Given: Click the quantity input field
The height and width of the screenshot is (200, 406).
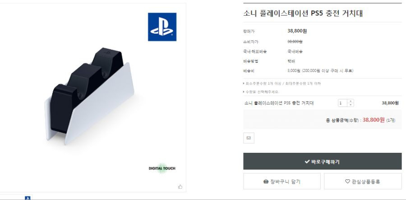Looking at the screenshot, I should coord(342,103).
